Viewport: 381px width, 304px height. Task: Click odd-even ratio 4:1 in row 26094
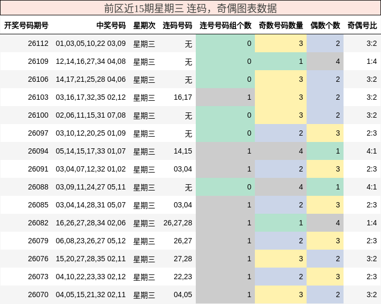[372, 151]
